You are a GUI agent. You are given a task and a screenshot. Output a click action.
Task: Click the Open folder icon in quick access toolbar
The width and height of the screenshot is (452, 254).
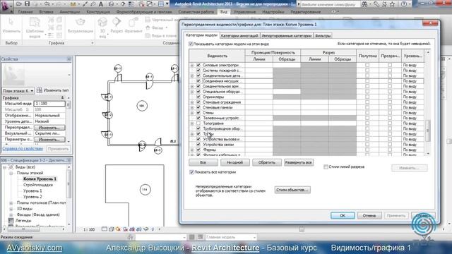click(x=19, y=4)
